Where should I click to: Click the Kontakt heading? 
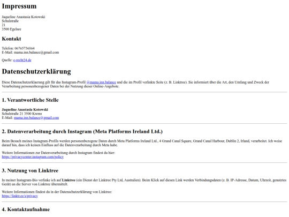click(x=11, y=39)
